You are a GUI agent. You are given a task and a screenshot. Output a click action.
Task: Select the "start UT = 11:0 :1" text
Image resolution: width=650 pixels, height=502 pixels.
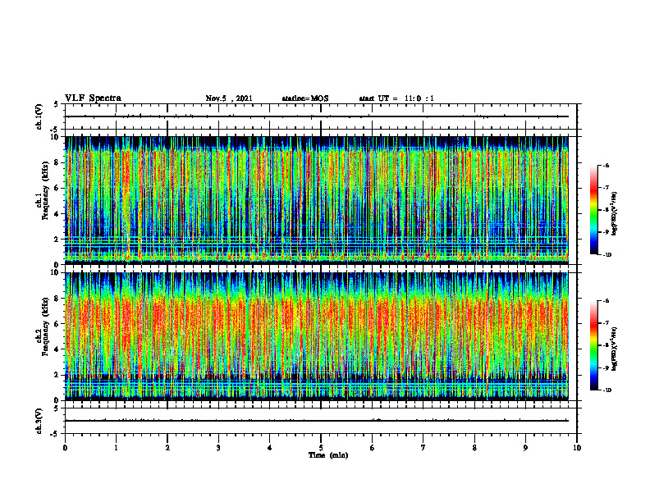point(396,98)
